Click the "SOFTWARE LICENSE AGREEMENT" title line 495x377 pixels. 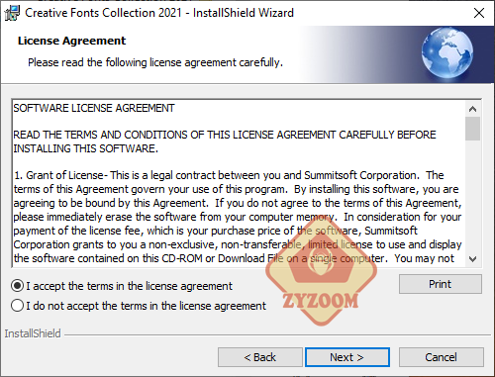(94, 108)
